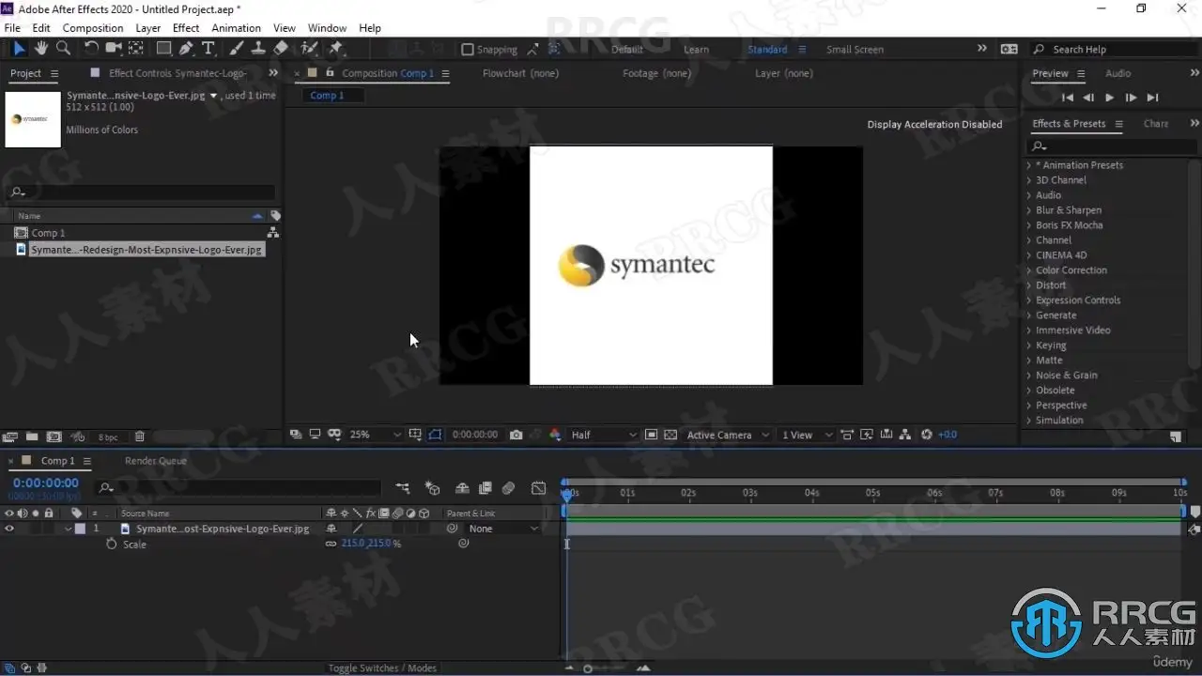Open the Half resolution dropdown
Viewport: 1202px width, 676px height.
[x=603, y=435]
